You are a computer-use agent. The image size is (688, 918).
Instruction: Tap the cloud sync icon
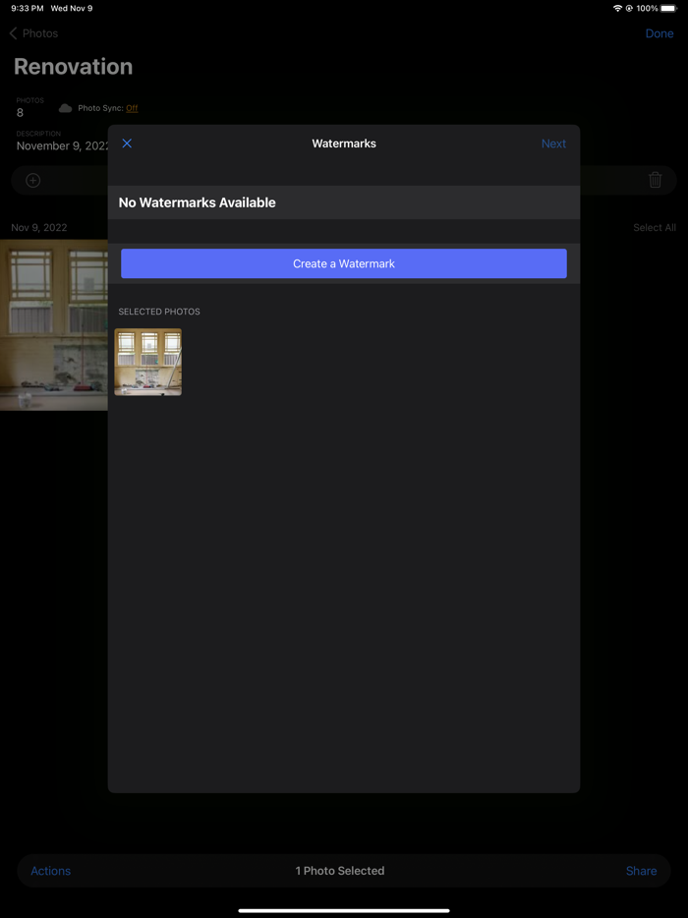[66, 108]
